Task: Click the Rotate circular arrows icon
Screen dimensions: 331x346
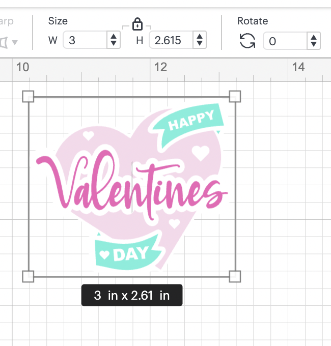Action: click(247, 41)
